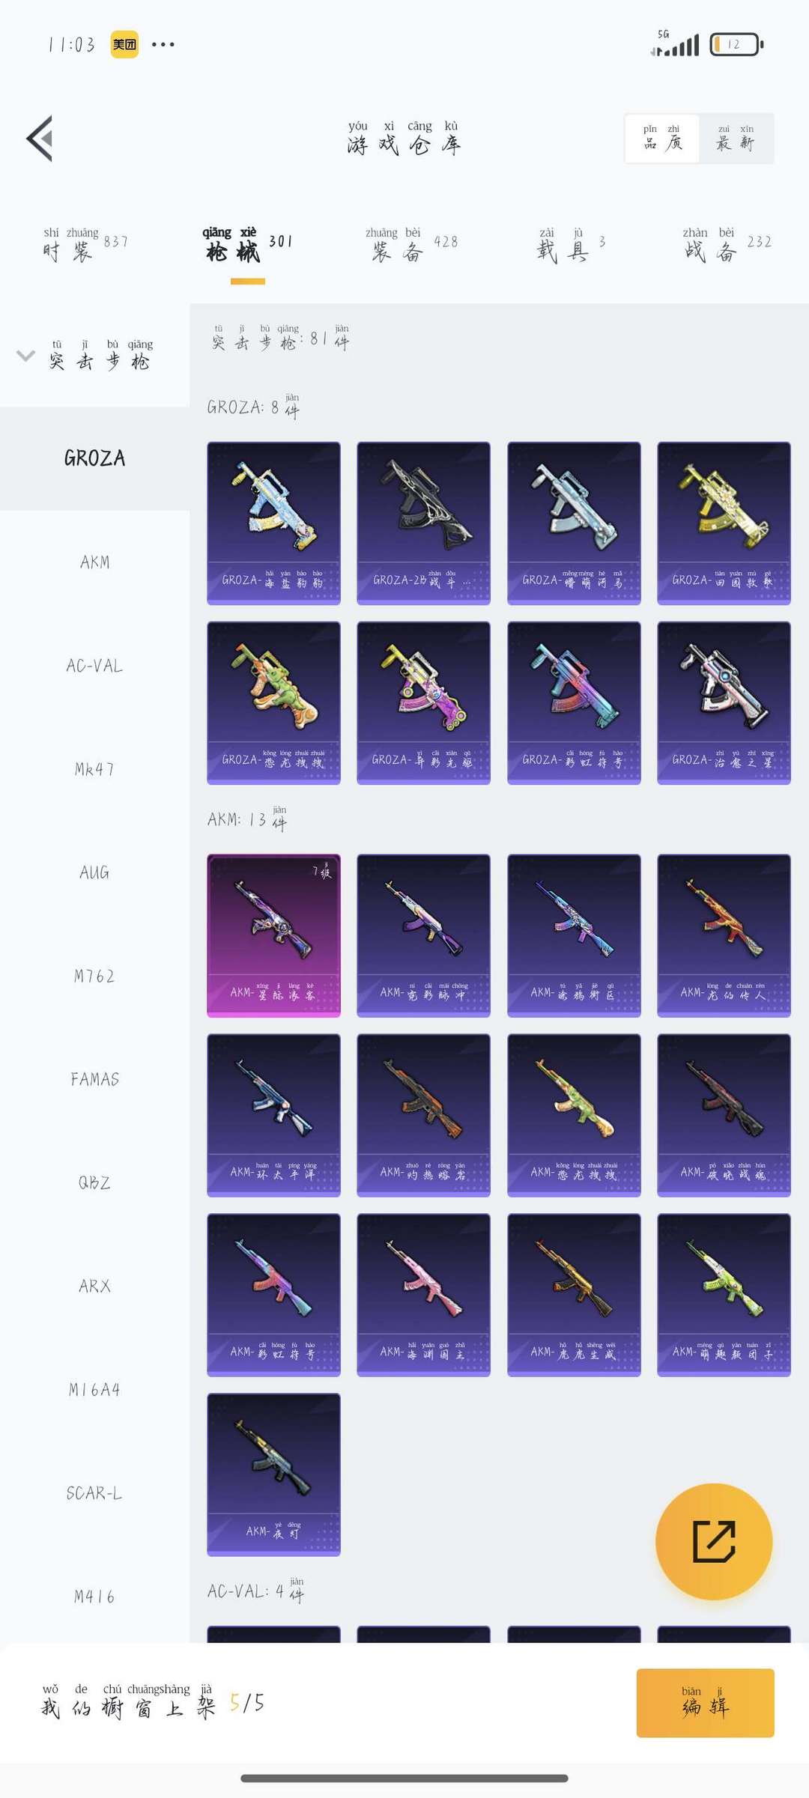Tap the 编辑 edit button
Screen dimensions: 809x1798
(705, 1703)
